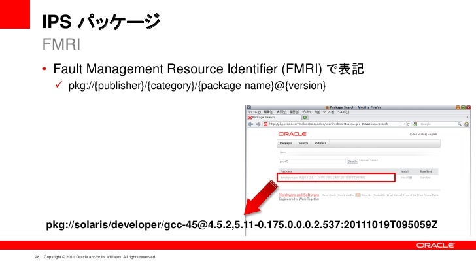Click the bold pkg://solaris/developer/gcc-45 FMRI text

242,225
